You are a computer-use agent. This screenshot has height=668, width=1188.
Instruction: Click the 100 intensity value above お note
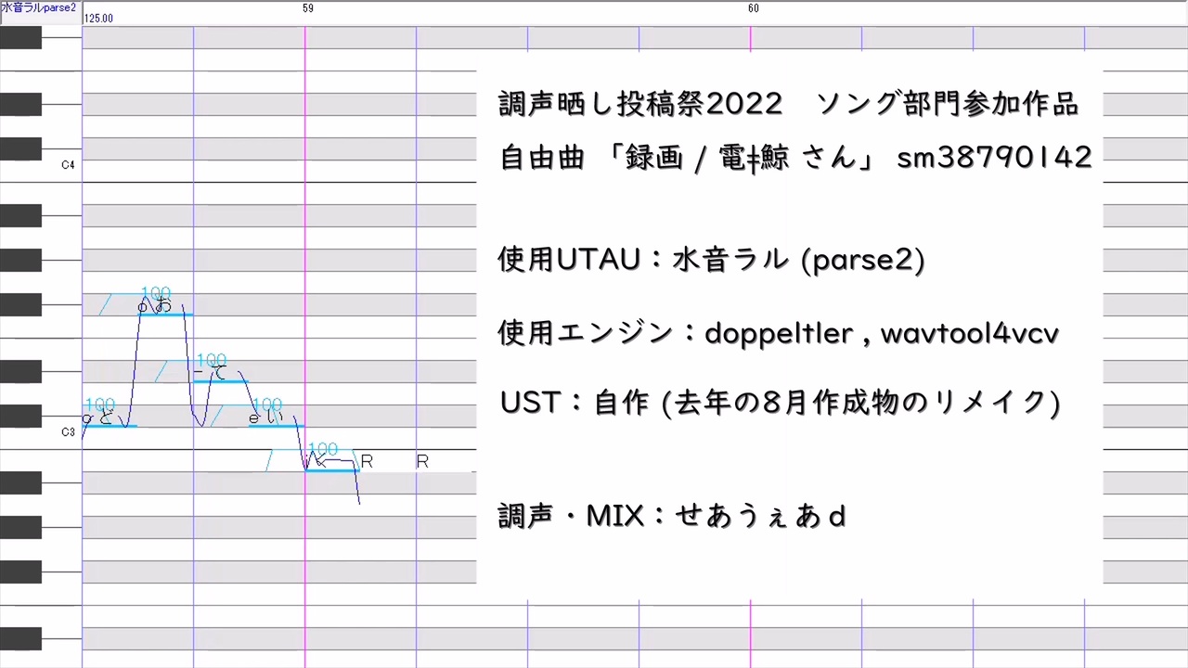156,294
